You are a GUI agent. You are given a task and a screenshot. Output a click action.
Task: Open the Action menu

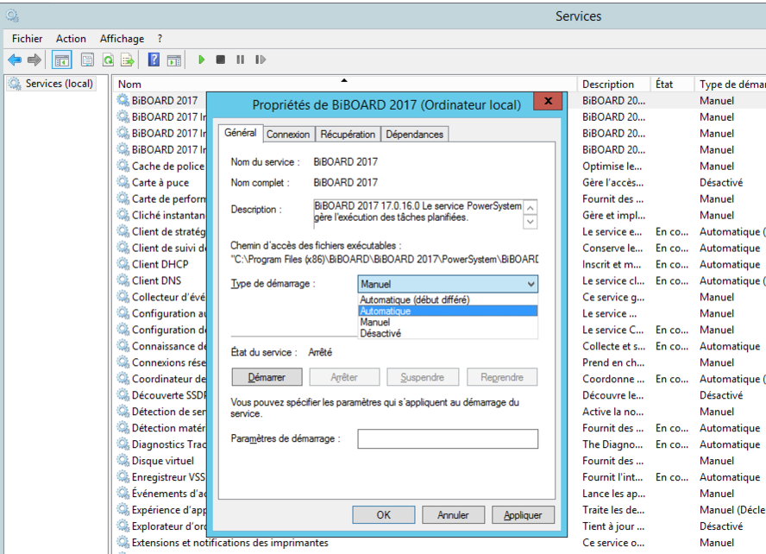(x=71, y=39)
